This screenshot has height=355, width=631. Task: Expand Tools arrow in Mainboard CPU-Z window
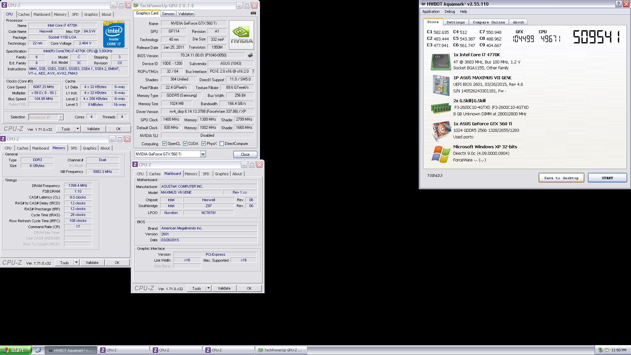pos(208,288)
